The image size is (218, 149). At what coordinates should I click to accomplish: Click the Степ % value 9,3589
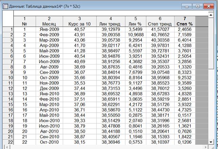[185, 83]
